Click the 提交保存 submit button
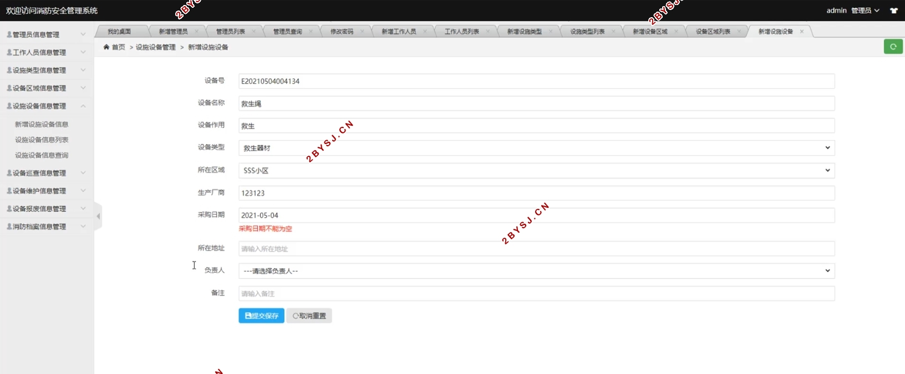Viewport: 905px width, 374px height. pos(261,316)
